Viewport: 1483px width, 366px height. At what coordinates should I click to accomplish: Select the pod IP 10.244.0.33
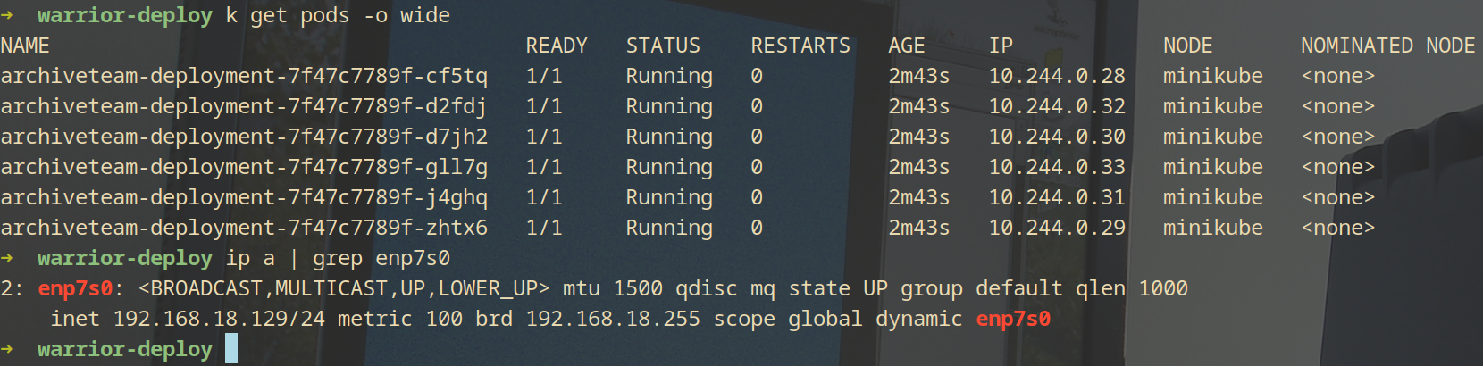pyautogui.click(x=1056, y=167)
